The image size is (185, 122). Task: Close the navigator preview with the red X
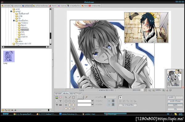click(183, 87)
